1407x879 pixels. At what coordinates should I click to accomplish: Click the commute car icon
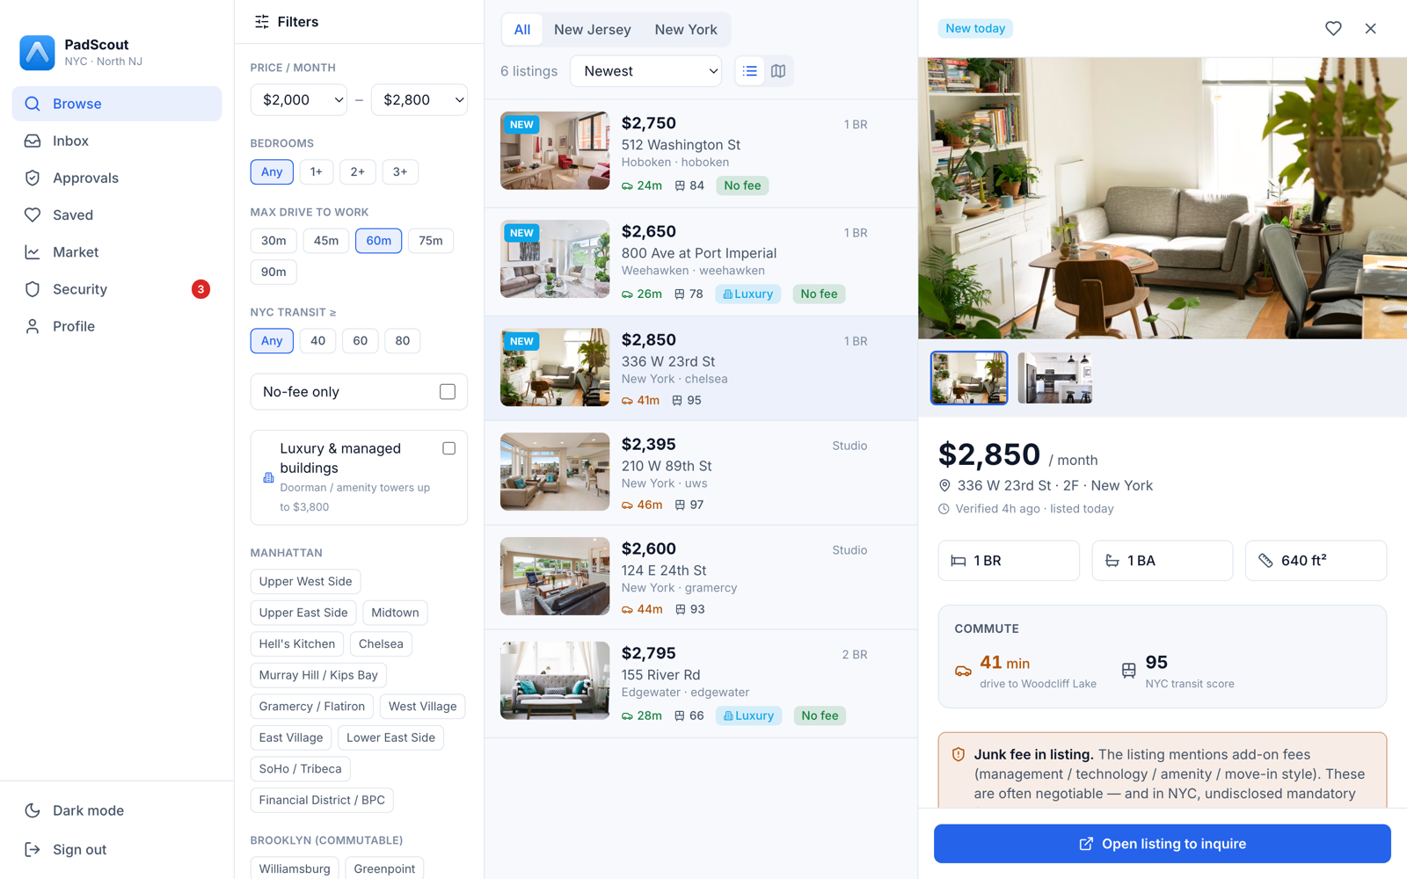tap(963, 672)
